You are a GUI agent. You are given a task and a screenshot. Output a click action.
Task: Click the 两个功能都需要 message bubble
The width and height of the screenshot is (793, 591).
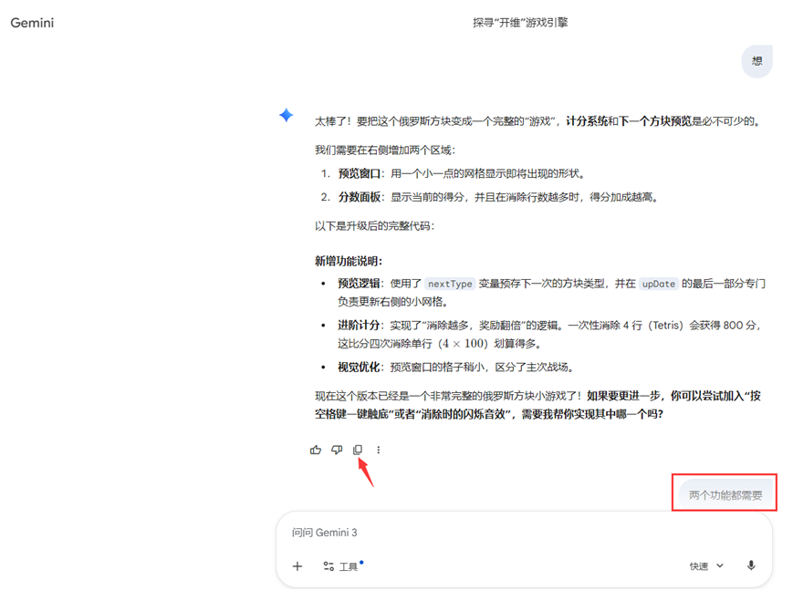coord(725,495)
